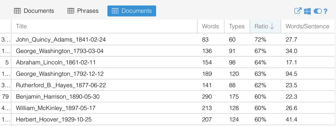This screenshot has height=126, width=336.
Task: Select William_McKinley_1897-05-17 row
Action: coord(167,108)
